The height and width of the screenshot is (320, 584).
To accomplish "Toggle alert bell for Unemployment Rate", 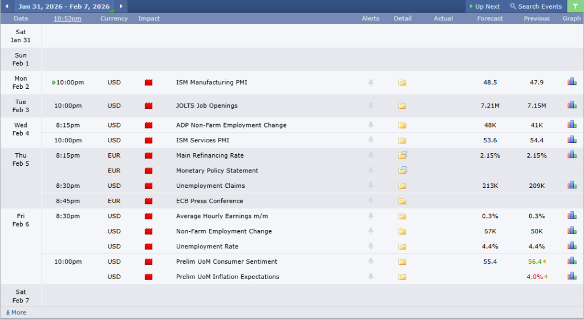I will [x=371, y=247].
